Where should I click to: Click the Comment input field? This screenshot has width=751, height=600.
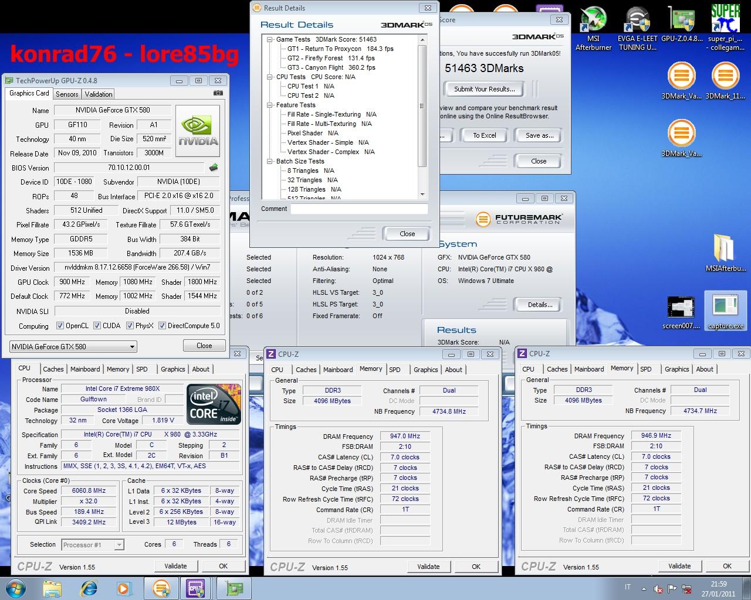point(359,209)
